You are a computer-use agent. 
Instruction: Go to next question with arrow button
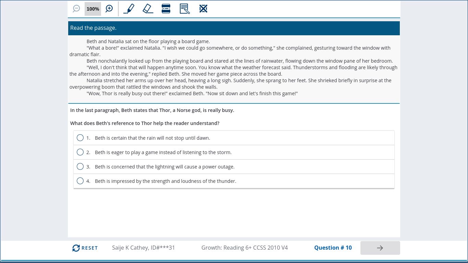(x=380, y=248)
